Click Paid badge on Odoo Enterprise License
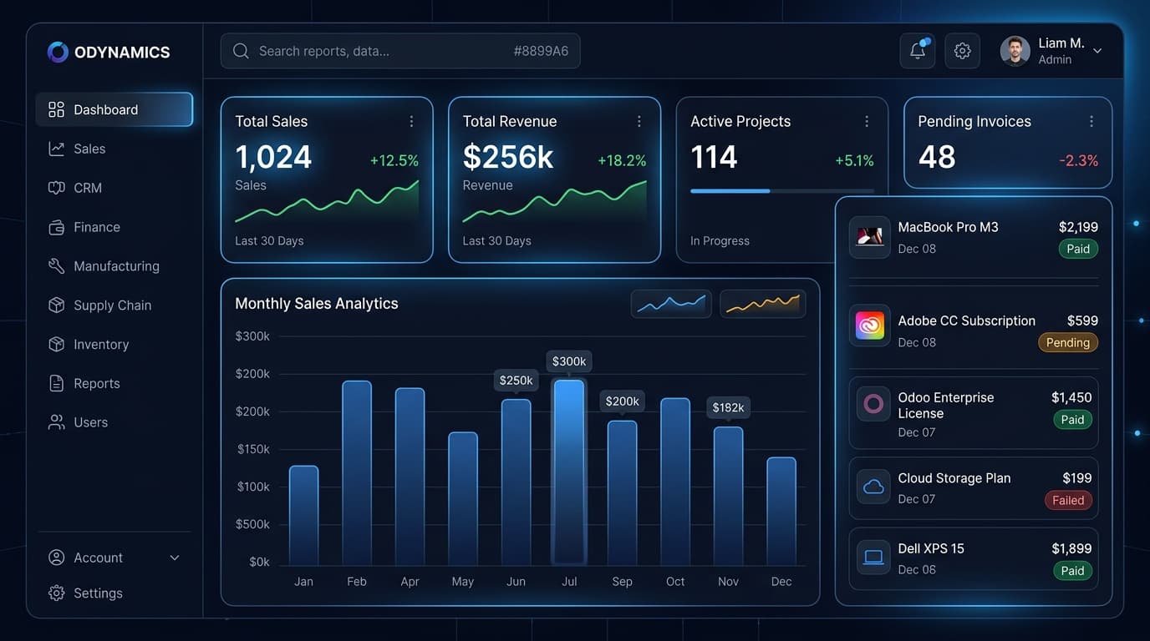 tap(1072, 420)
